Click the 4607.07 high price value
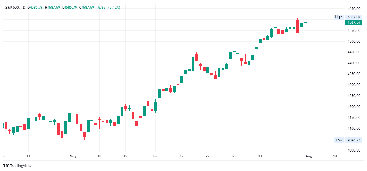Screen dimensions: 367x171 click(354, 17)
